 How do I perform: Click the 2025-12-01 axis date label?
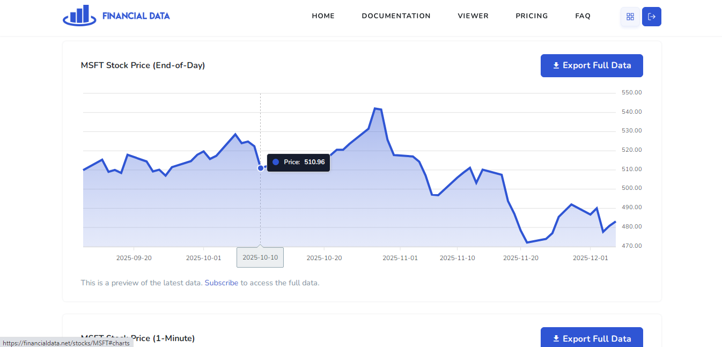[591, 258]
